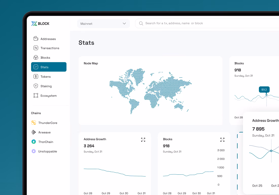This screenshot has width=279, height=195.
Task: Click the Unstoppable chain logo
Action: (34, 151)
